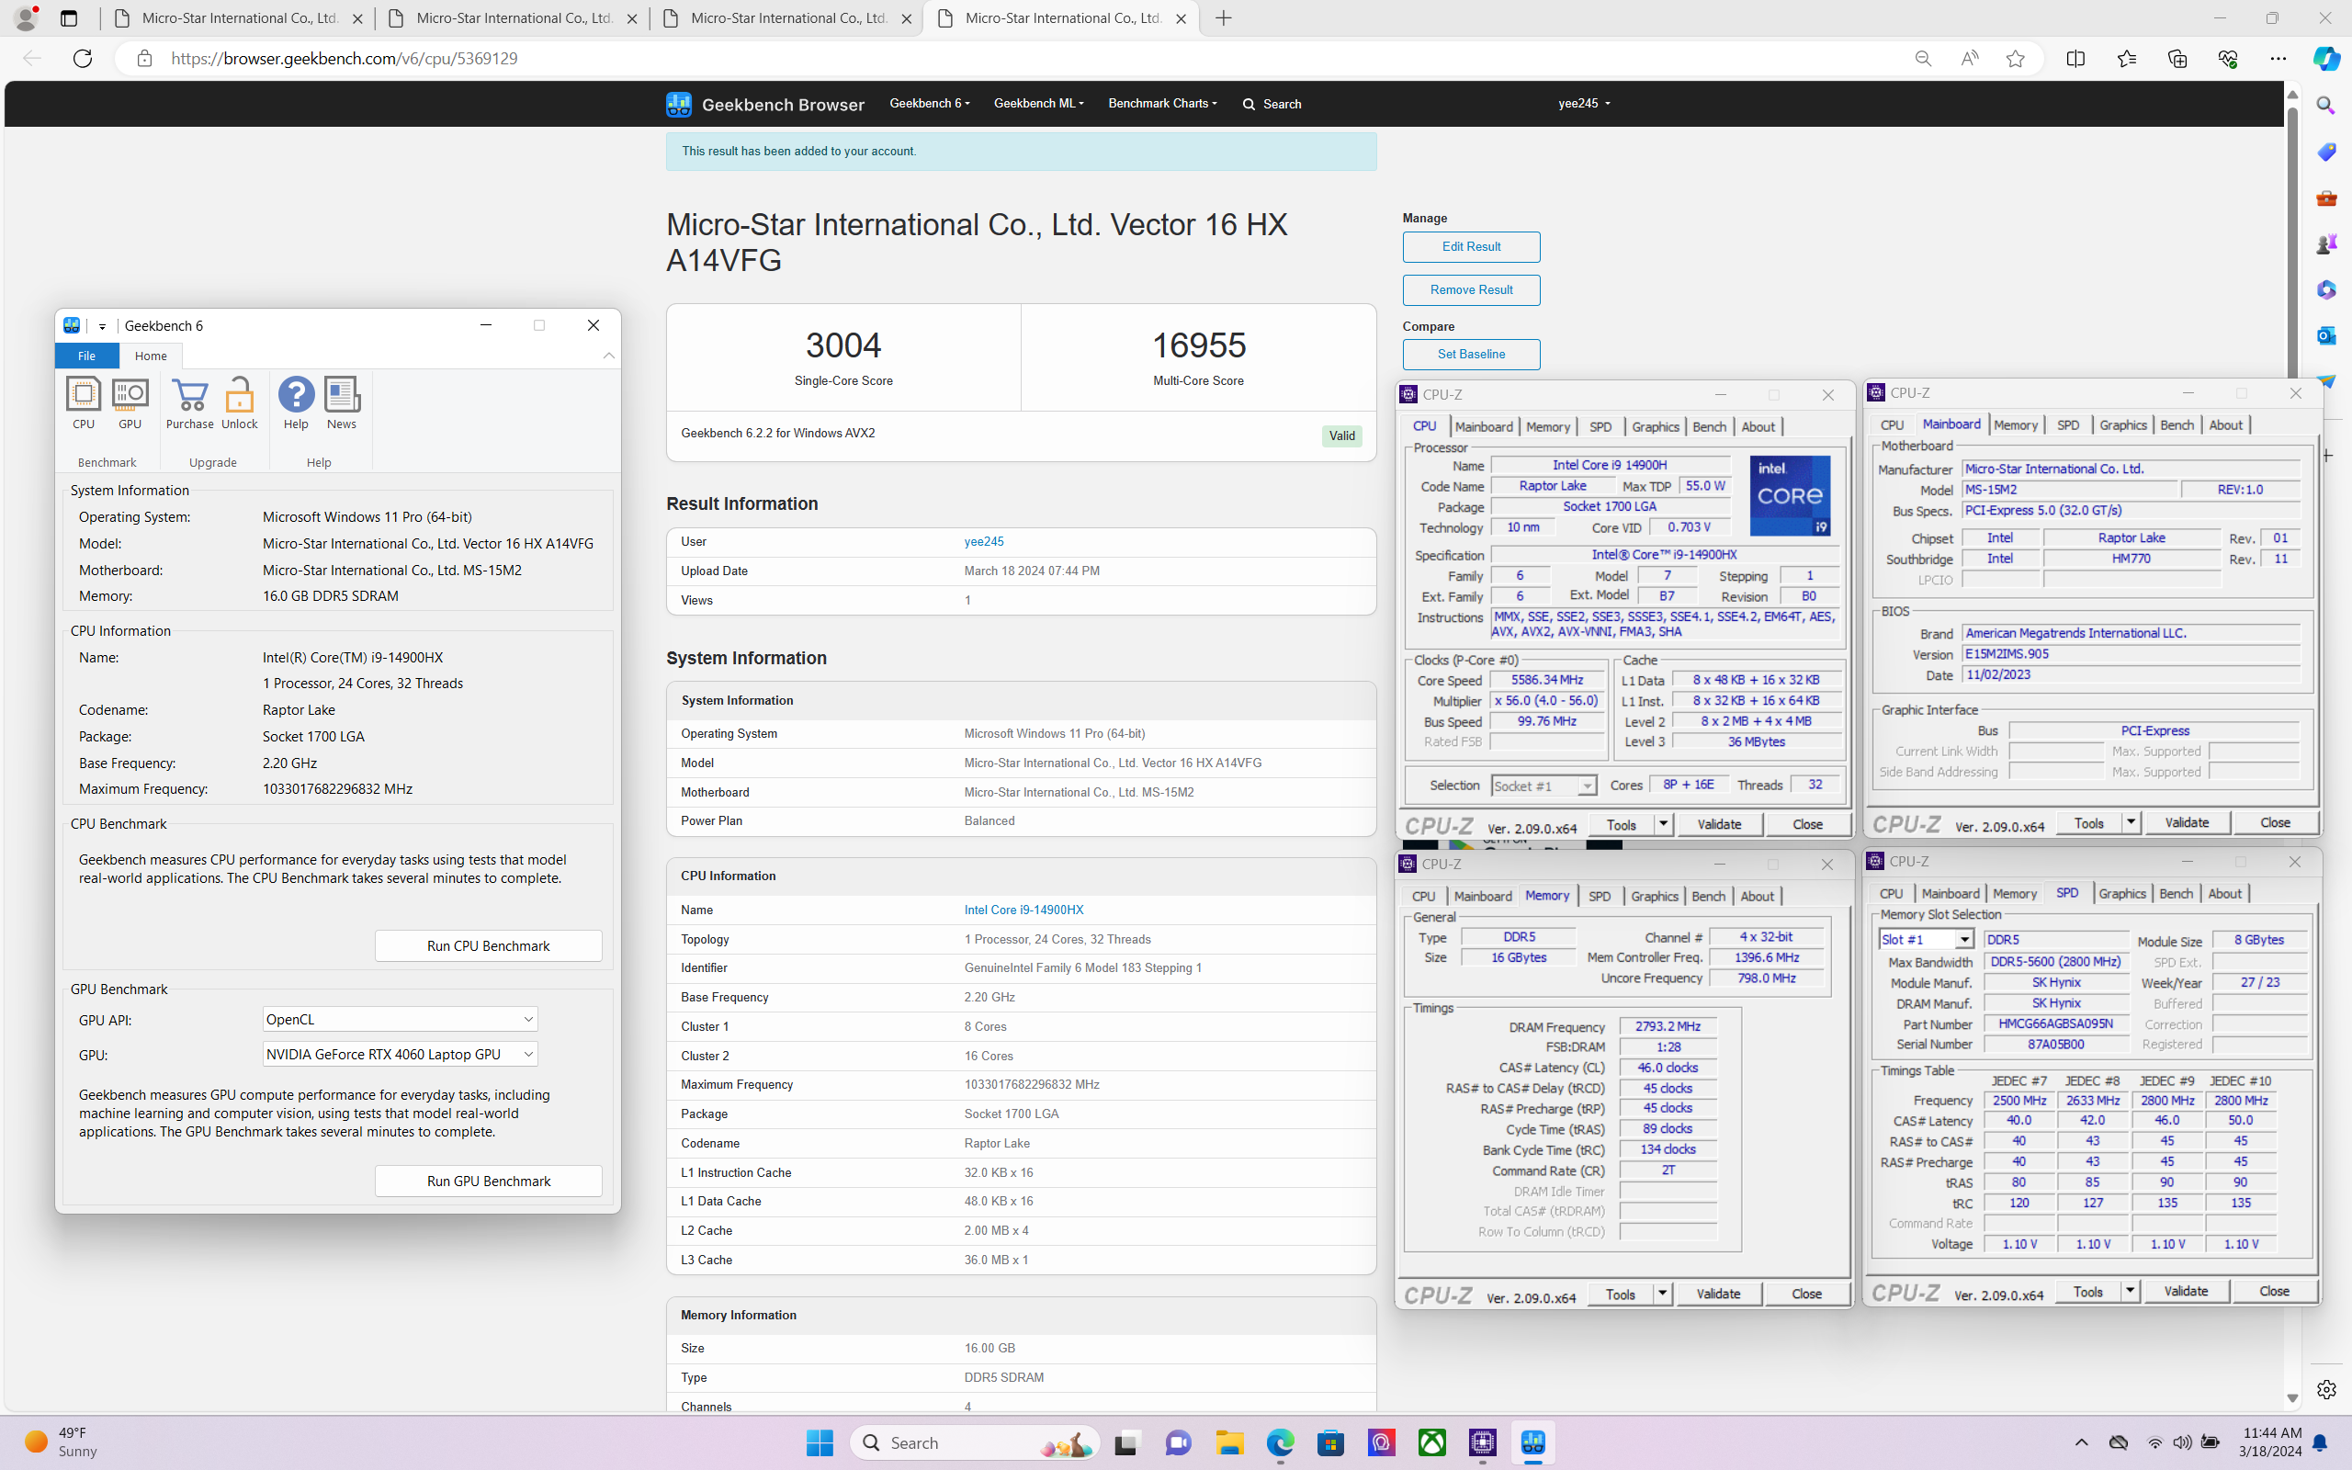Click CPU-Z icon in taskbar
Viewport: 2352px width, 1470px height.
(x=1482, y=1442)
